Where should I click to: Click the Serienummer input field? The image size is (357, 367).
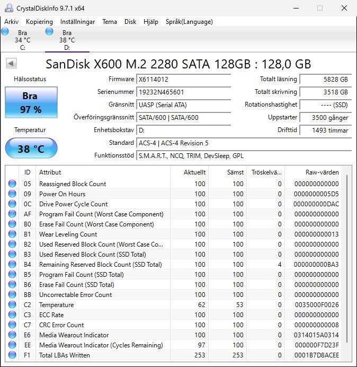[183, 92]
